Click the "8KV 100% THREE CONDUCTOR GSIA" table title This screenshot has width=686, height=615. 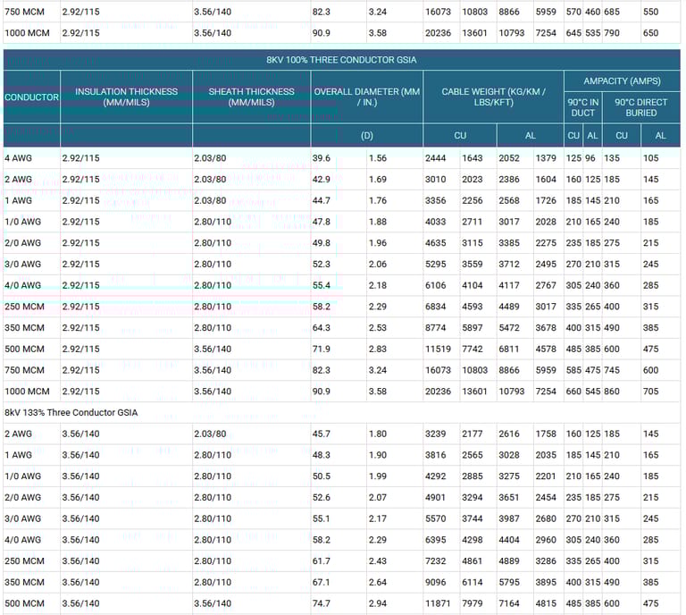point(341,59)
